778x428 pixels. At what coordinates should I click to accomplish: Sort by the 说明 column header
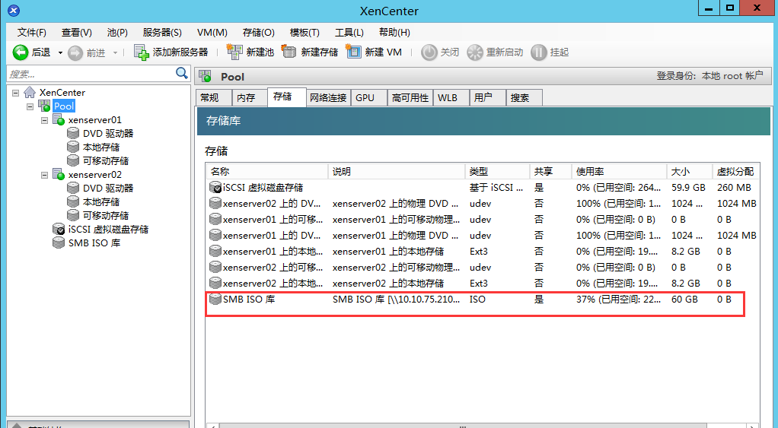pyautogui.click(x=397, y=171)
